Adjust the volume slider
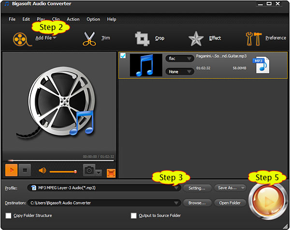Image resolution: width=290 pixels, height=230 pixels. tap(63, 172)
